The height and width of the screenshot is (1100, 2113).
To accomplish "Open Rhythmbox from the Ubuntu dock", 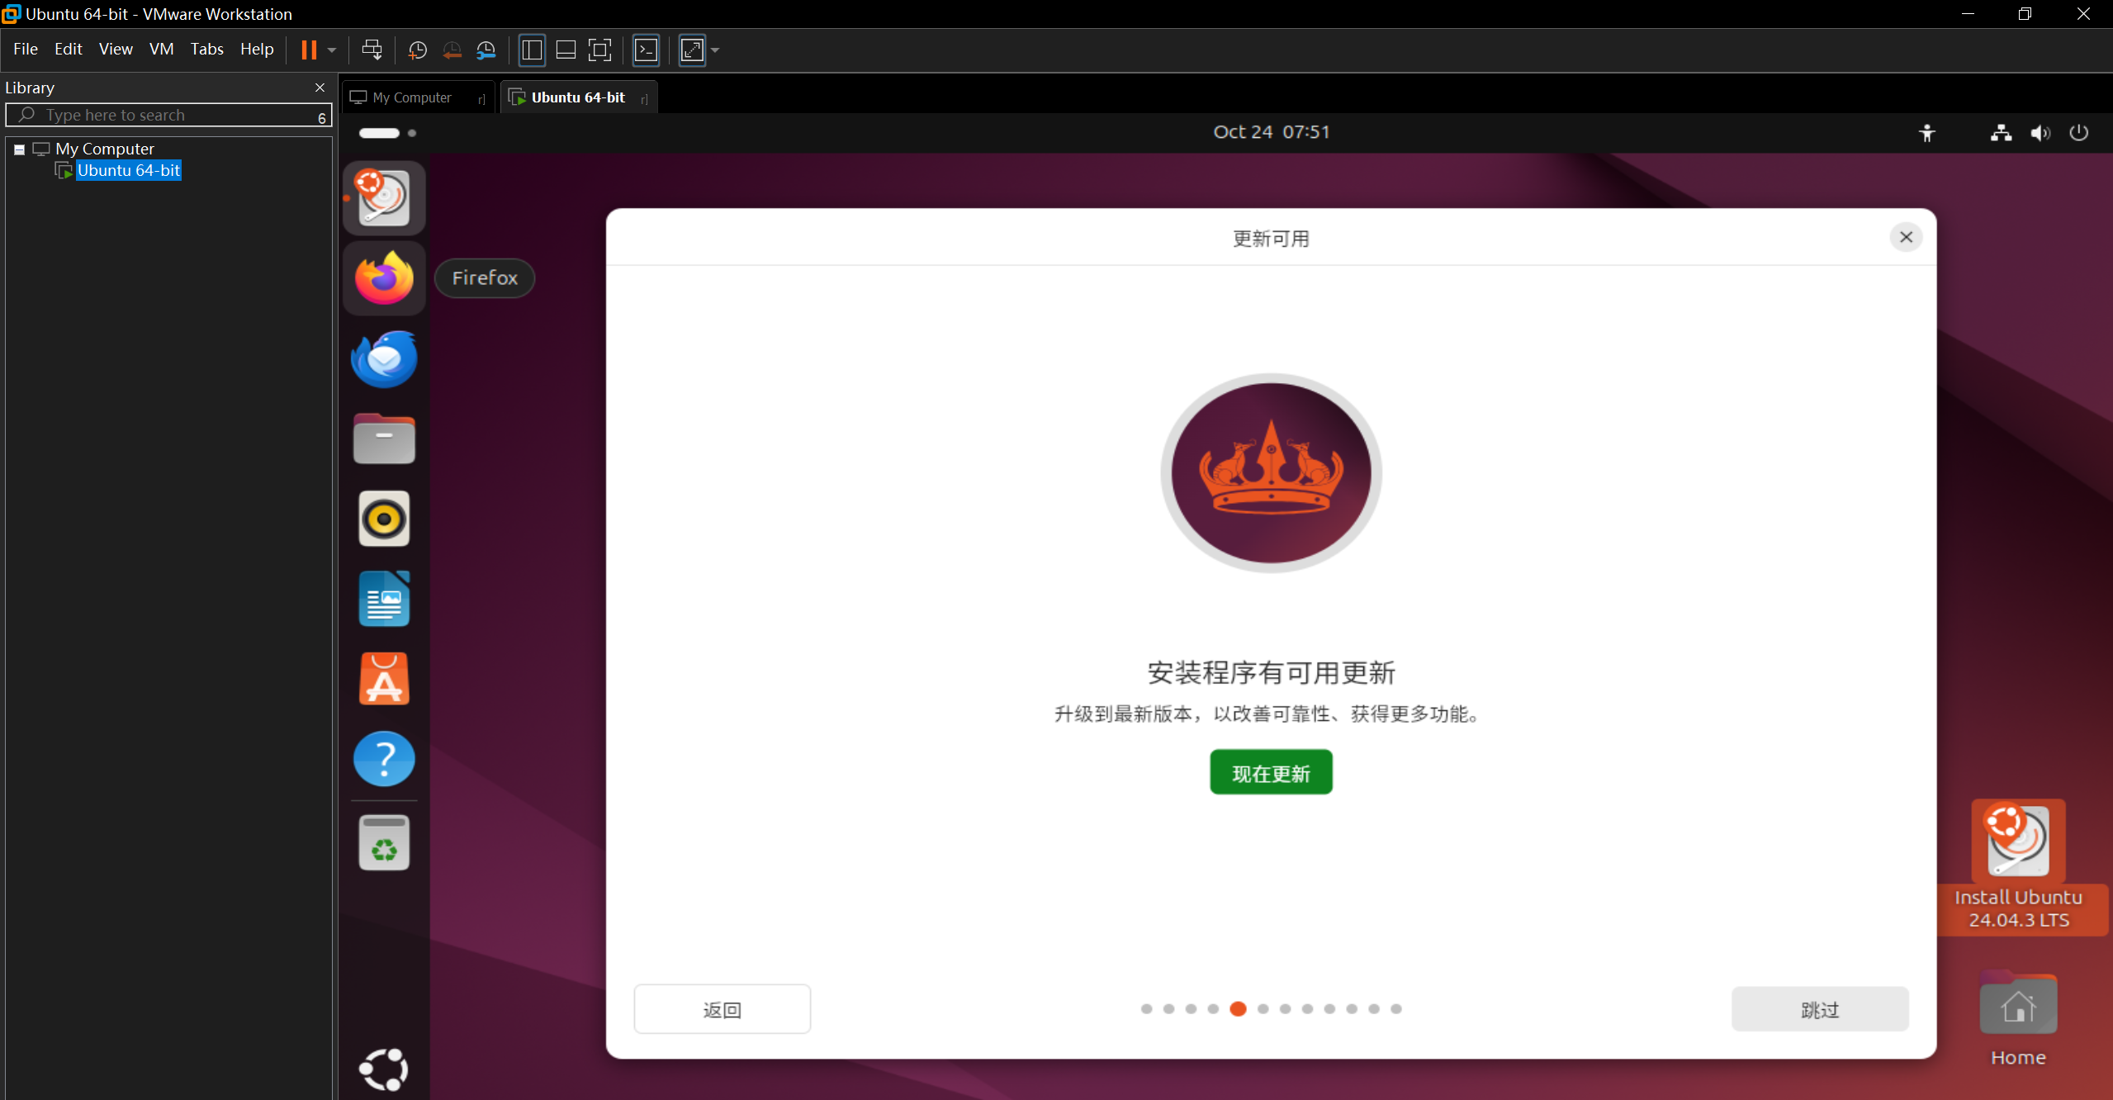I will (384, 519).
